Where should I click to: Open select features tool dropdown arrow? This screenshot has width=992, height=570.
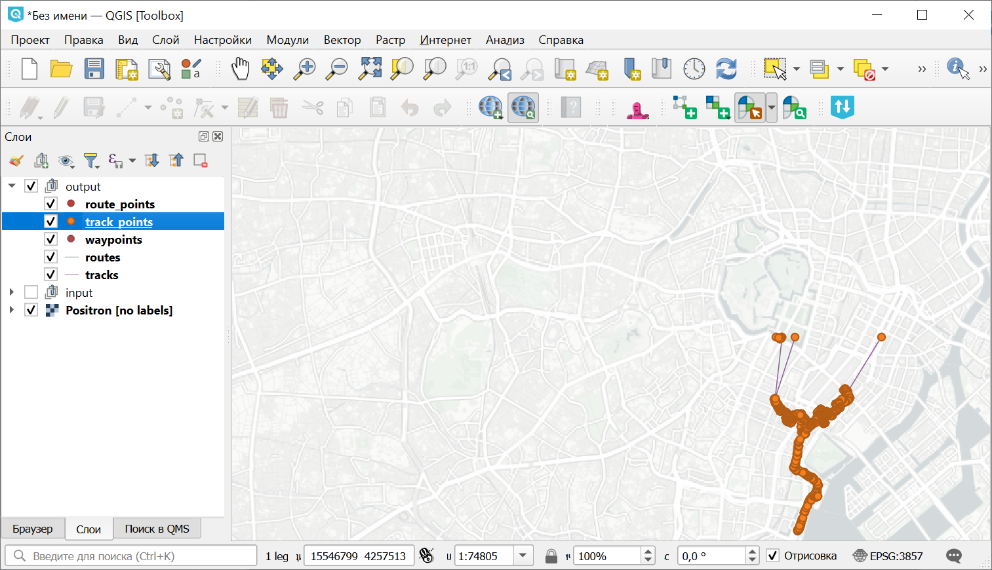click(797, 69)
